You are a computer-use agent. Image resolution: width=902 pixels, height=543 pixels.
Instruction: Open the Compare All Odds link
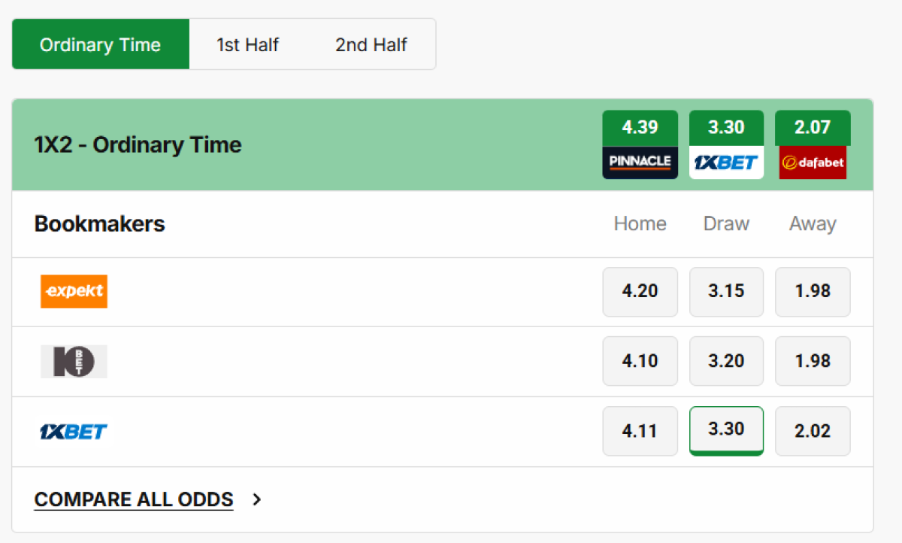[x=134, y=499]
